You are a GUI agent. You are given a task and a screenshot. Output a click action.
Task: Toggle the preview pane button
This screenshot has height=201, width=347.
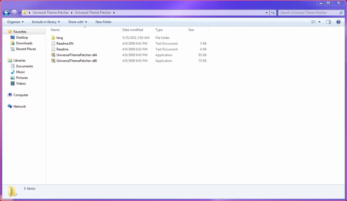[329, 22]
